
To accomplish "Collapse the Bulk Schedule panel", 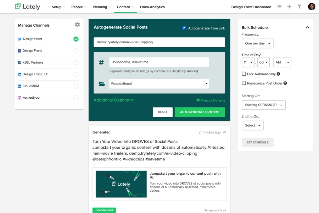I will 307,28.
